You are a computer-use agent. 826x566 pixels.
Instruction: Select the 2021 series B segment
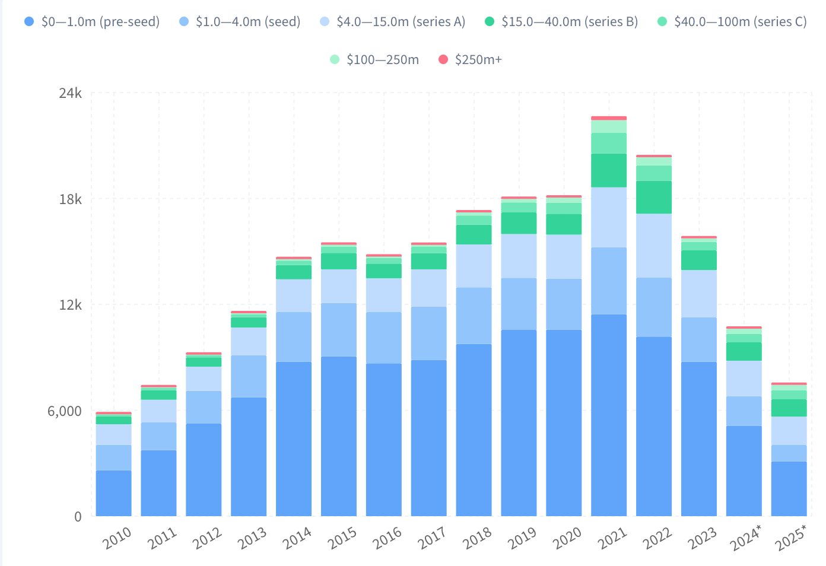coord(609,170)
